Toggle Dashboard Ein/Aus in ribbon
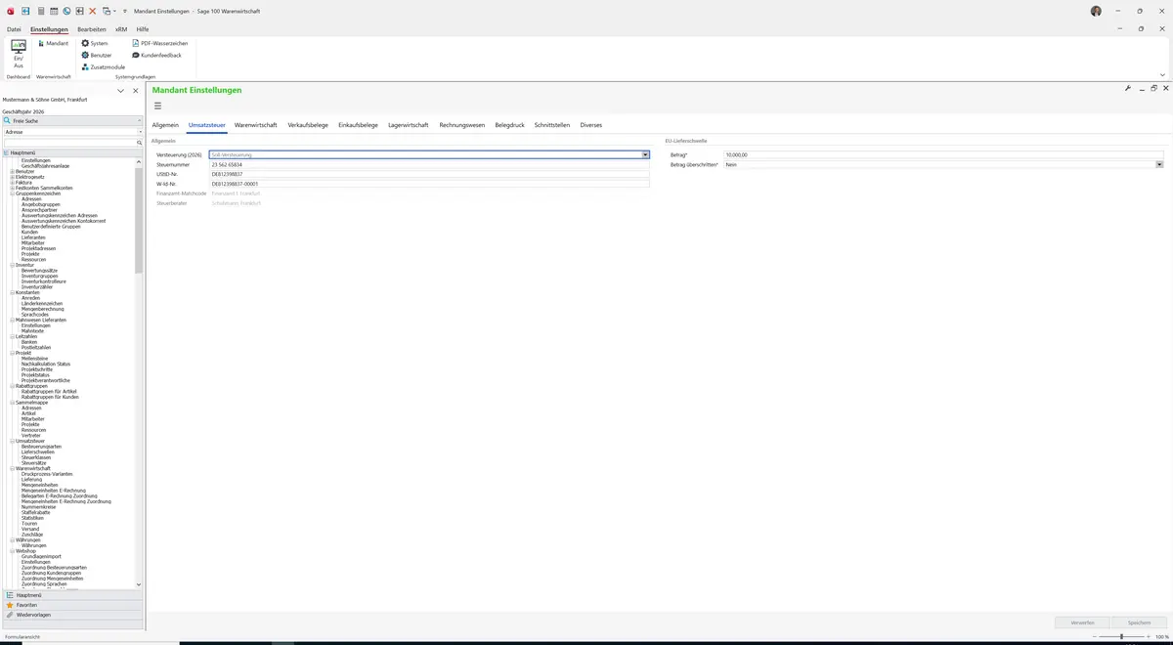 pyautogui.click(x=18, y=54)
